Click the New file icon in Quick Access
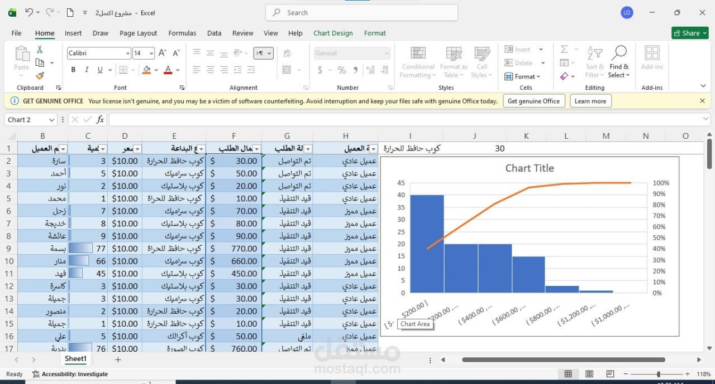The image size is (715, 384). 70,12
